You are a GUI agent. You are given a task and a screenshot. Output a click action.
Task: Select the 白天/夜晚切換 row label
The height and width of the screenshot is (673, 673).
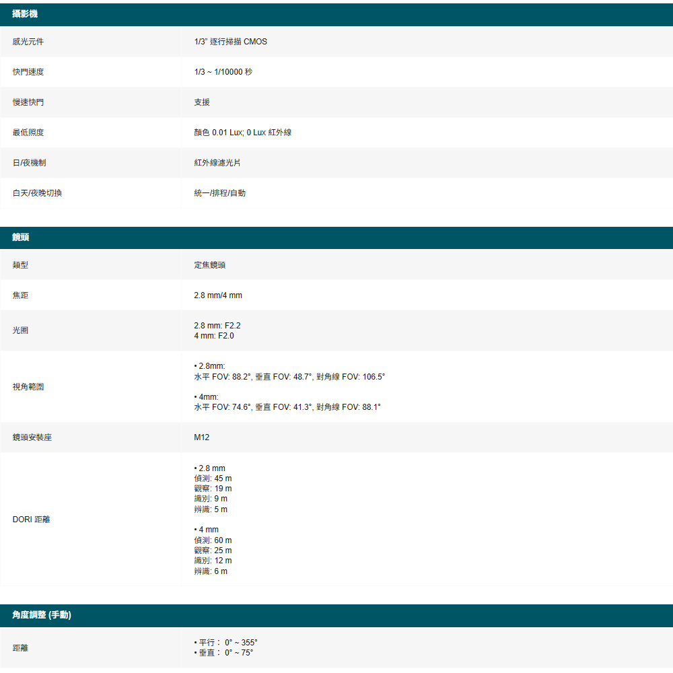click(37, 193)
